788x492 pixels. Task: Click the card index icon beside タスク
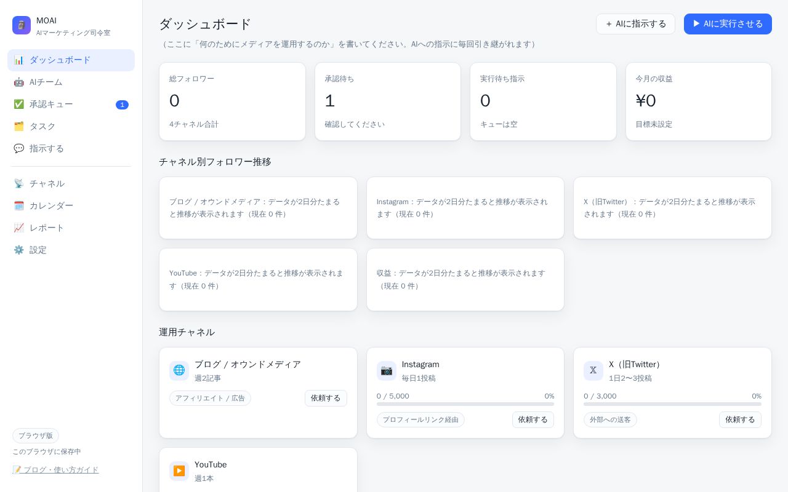tap(18, 127)
